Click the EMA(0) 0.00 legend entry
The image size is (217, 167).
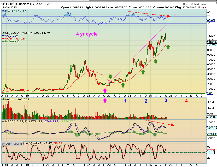pyautogui.click(x=12, y=42)
